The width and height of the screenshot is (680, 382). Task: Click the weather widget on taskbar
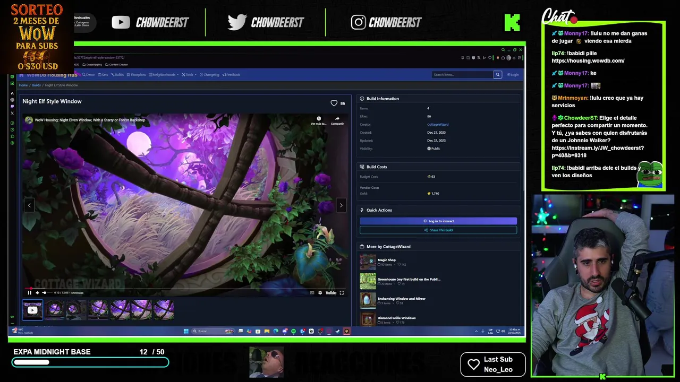point(22,332)
